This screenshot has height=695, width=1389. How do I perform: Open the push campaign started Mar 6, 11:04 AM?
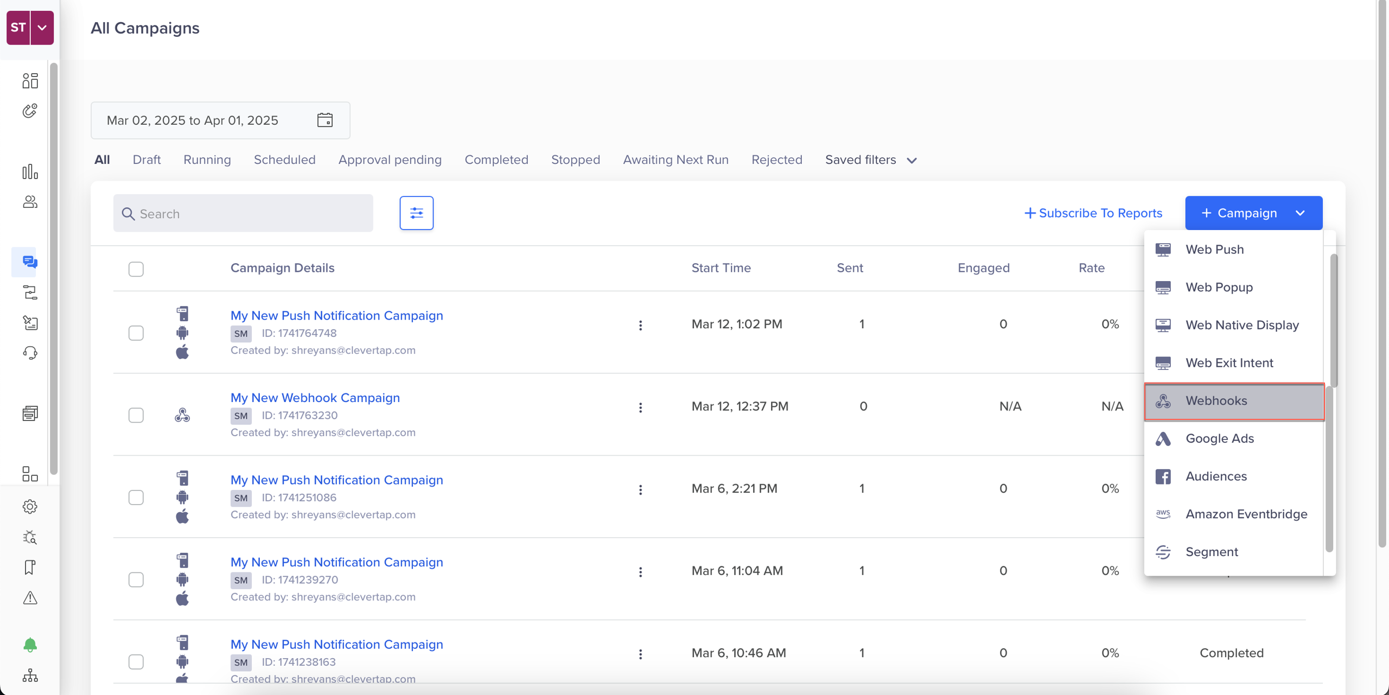tap(336, 562)
